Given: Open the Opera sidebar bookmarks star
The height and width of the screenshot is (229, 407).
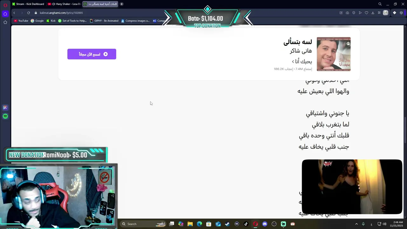Looking at the screenshot, I should tap(5, 22).
